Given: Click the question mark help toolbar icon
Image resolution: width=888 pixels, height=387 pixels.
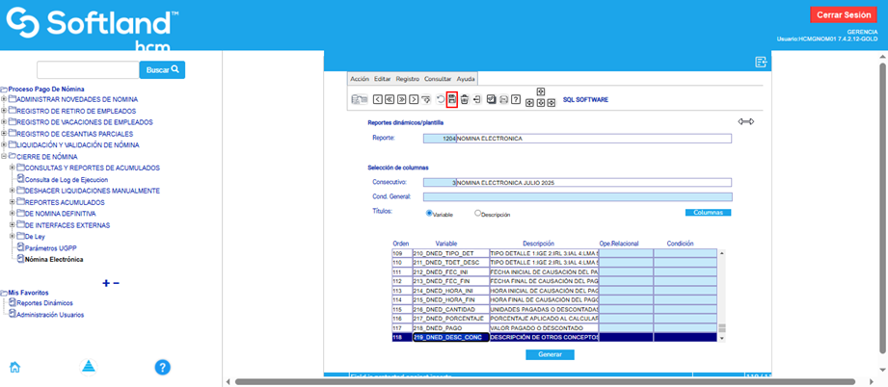Looking at the screenshot, I should (516, 99).
